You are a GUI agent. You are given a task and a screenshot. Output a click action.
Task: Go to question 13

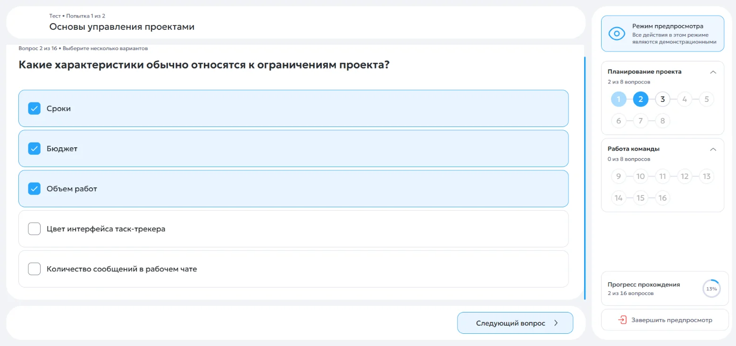(x=706, y=176)
